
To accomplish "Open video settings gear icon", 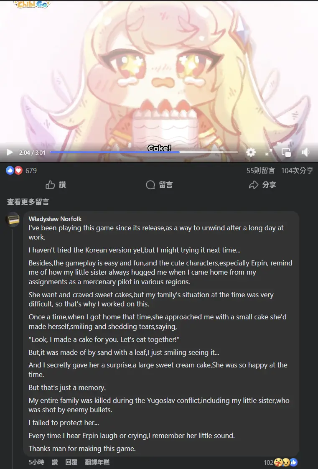I will [251, 153].
